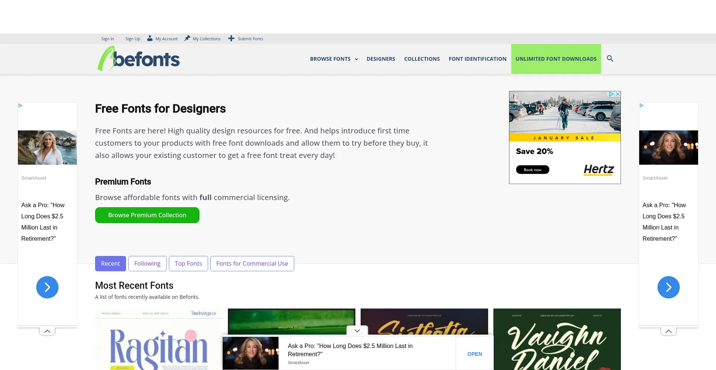Screen dimensions: 716x370
Task: Click the Sign In link
Action: coord(107,38)
